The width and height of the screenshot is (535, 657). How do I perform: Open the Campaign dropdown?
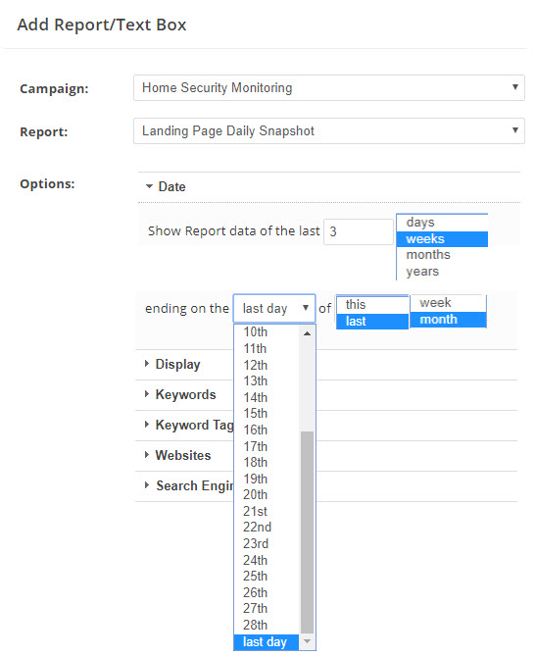(x=328, y=87)
